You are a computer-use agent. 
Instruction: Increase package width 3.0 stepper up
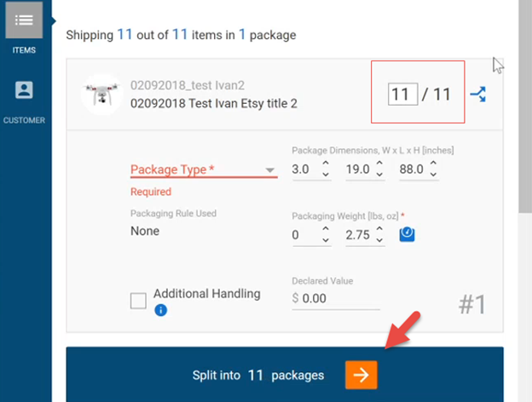click(326, 163)
